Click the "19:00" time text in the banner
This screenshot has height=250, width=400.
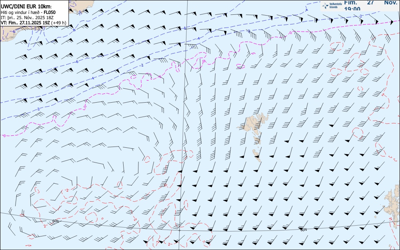pyautogui.click(x=352, y=9)
